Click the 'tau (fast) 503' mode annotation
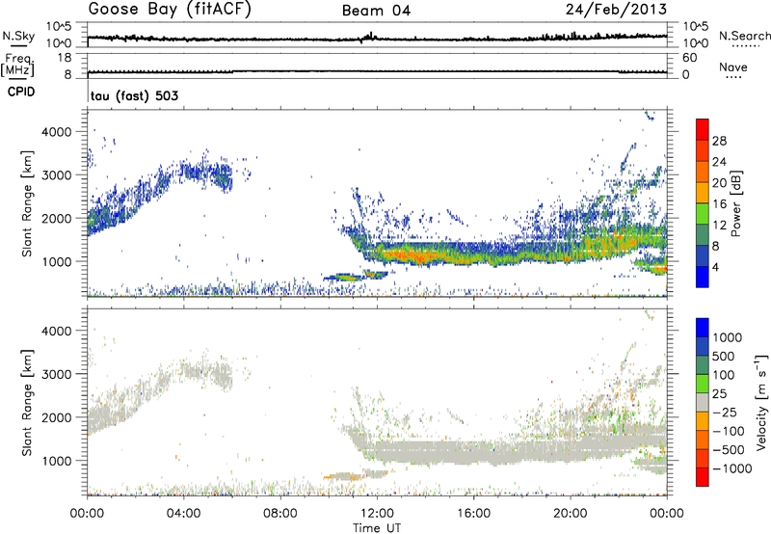Viewport: 771px width, 534px height. tap(134, 95)
